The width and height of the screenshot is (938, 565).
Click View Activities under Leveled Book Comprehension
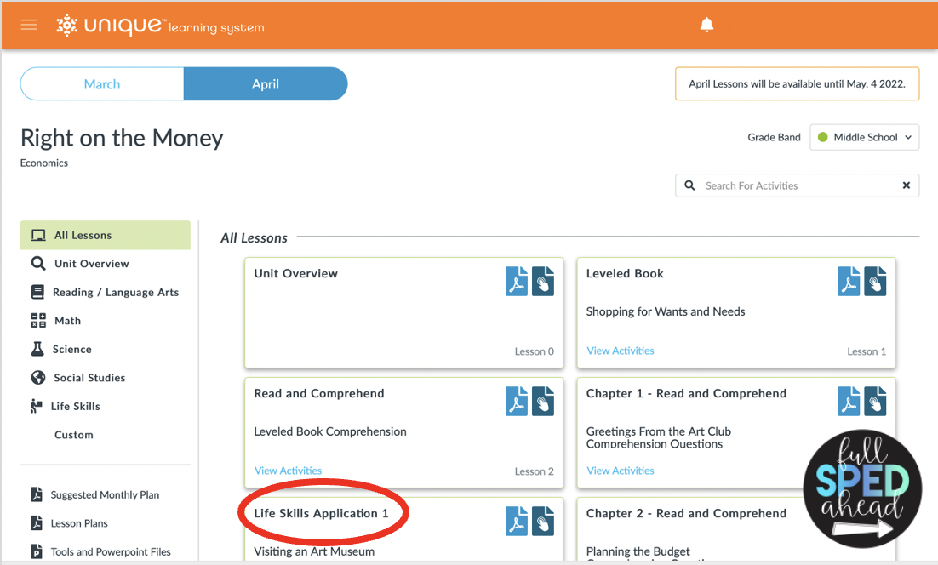click(288, 471)
